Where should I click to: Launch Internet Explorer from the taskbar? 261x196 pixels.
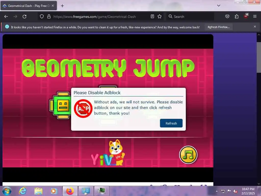point(23,191)
